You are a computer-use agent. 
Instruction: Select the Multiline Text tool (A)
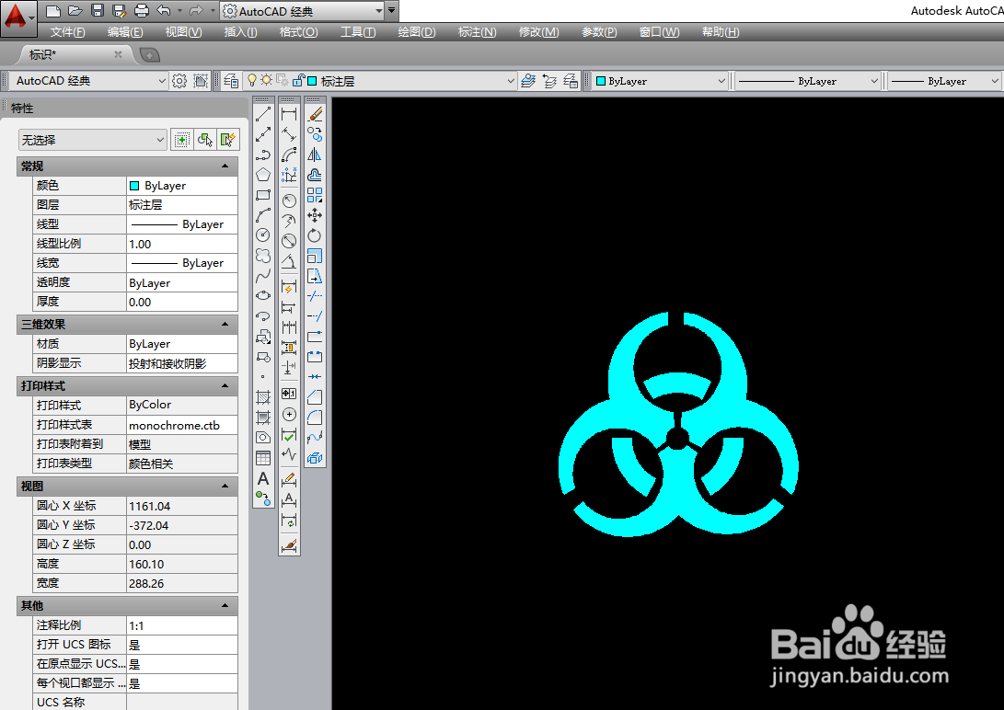tap(263, 478)
